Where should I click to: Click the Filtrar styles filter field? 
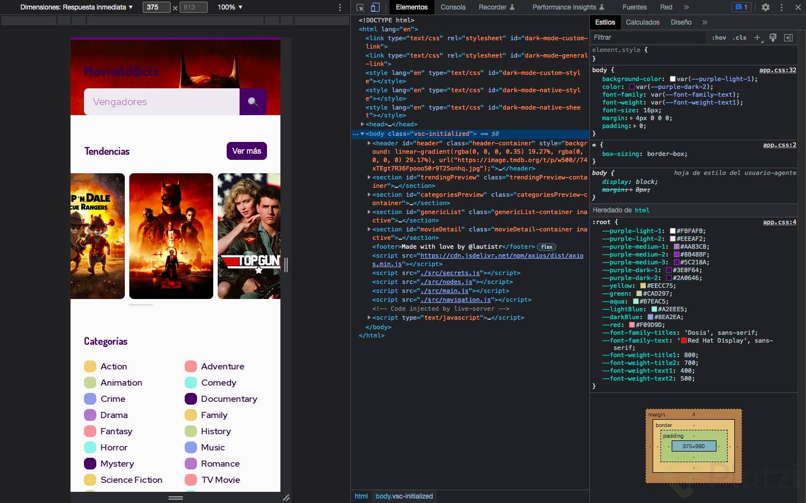coord(648,37)
